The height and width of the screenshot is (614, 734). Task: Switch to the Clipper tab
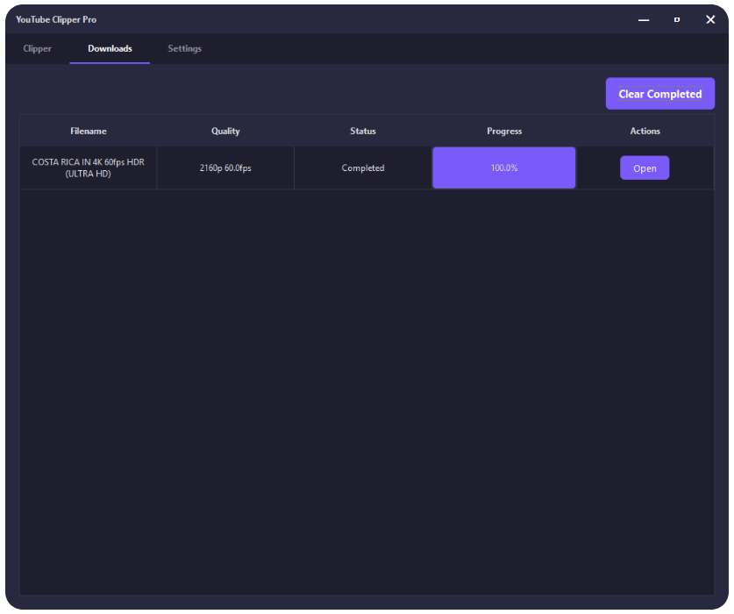tap(38, 49)
